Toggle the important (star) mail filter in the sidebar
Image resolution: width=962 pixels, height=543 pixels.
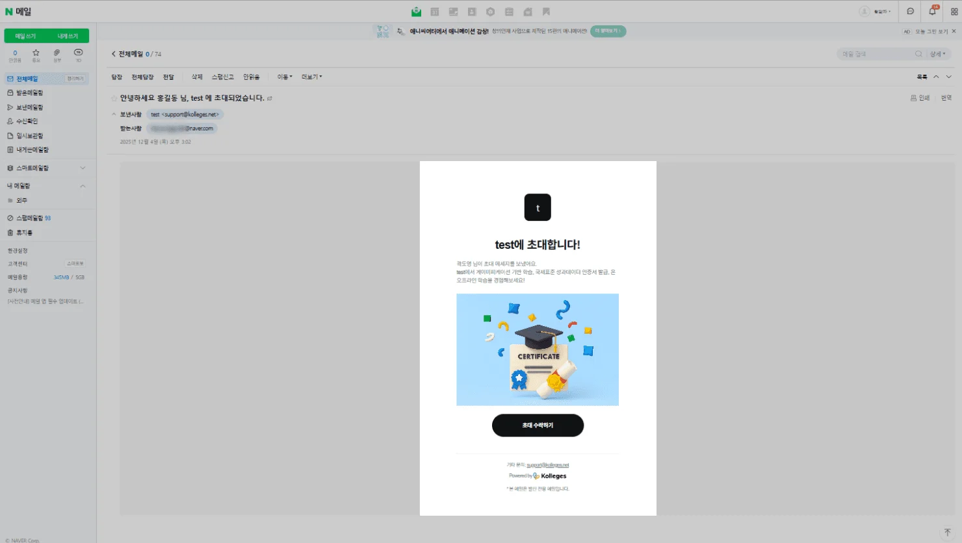coord(36,53)
